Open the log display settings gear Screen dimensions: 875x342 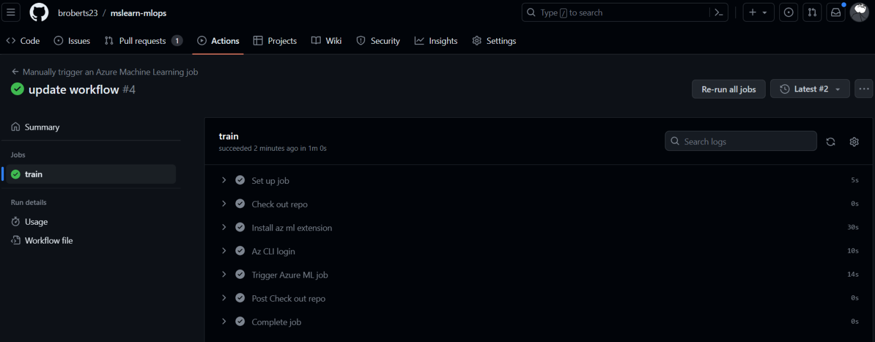[854, 141]
